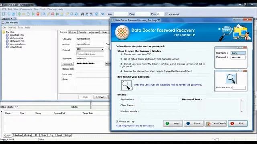257x144 pixels.
Task: Open the Address dropdown arrow
Action: point(12,19)
